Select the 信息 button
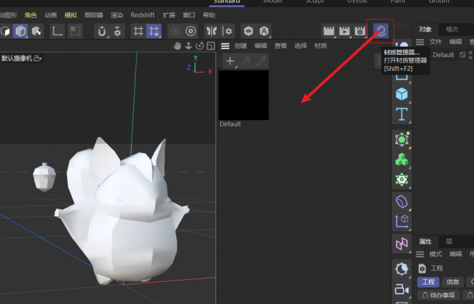 452,282
